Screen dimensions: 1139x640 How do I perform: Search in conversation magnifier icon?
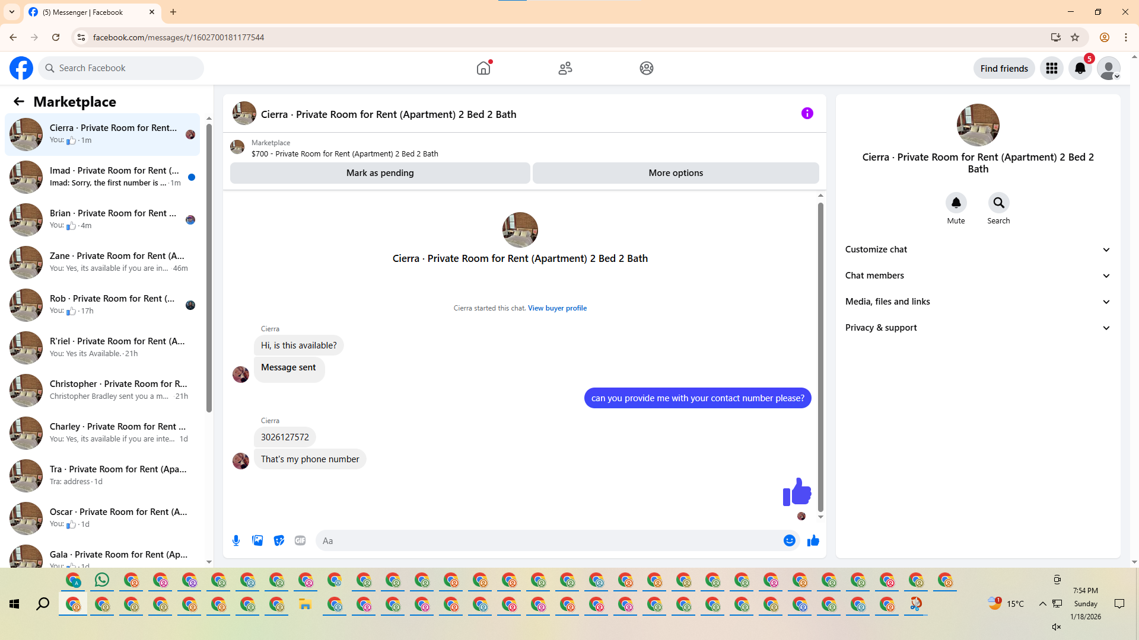click(x=998, y=203)
